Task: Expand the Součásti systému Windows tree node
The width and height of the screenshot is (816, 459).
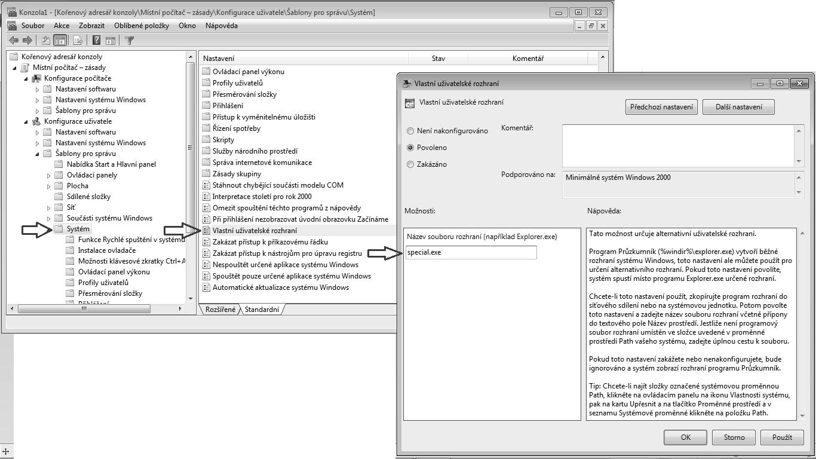Action: pos(48,218)
